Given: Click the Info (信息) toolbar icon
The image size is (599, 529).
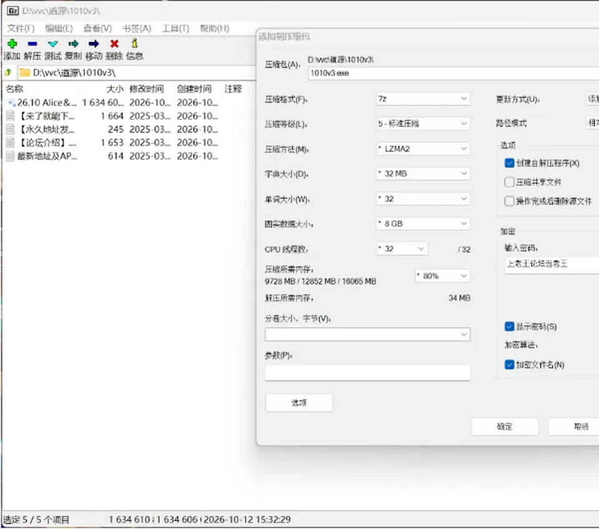Looking at the screenshot, I should pos(135,43).
